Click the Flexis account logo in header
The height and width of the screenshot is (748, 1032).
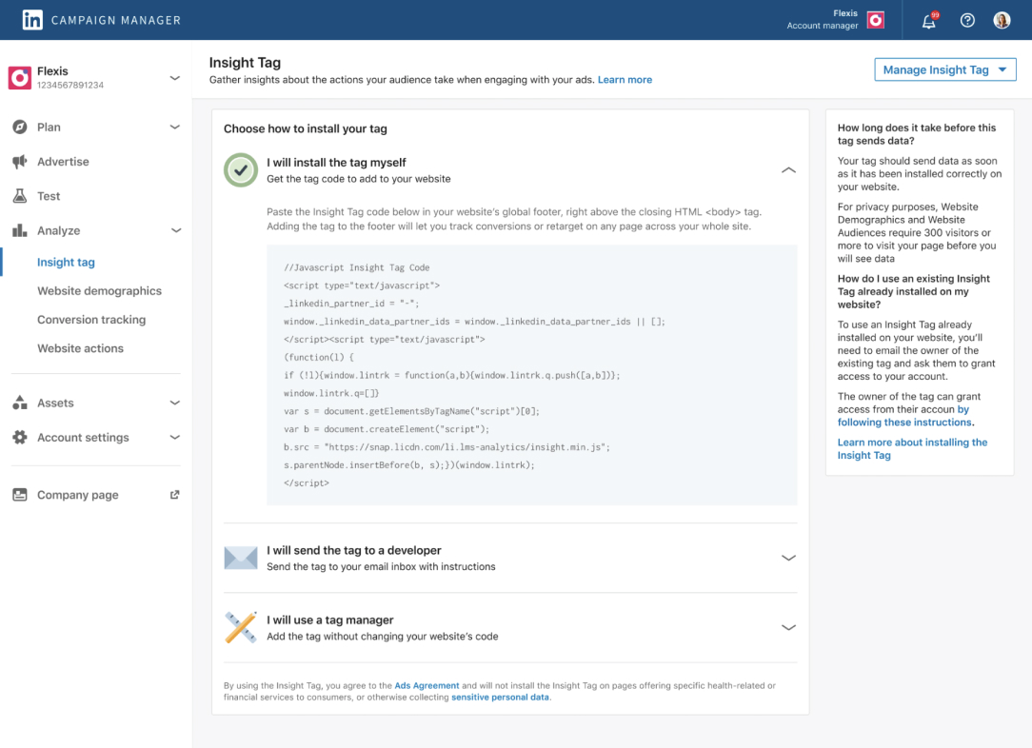pyautogui.click(x=875, y=20)
